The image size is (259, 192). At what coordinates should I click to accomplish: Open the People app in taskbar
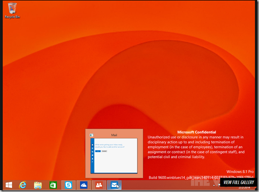[99, 185]
